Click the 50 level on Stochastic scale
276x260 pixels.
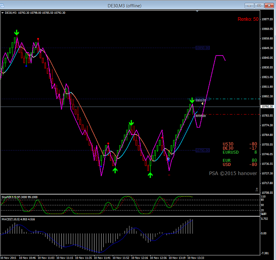tap(262, 205)
